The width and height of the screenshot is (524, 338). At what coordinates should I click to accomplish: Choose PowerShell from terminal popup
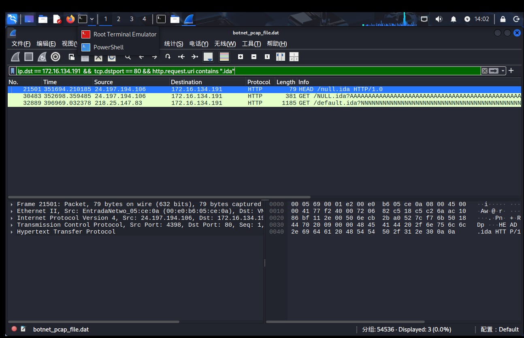pyautogui.click(x=119, y=47)
